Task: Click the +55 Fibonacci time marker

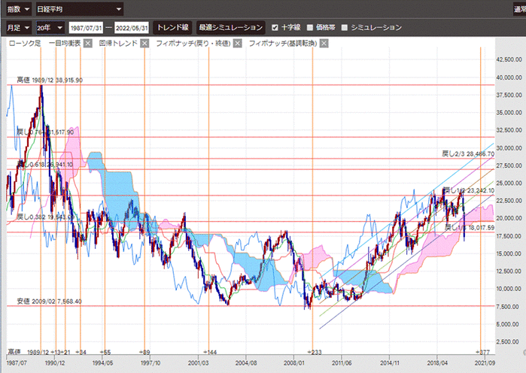Action: tap(105, 352)
